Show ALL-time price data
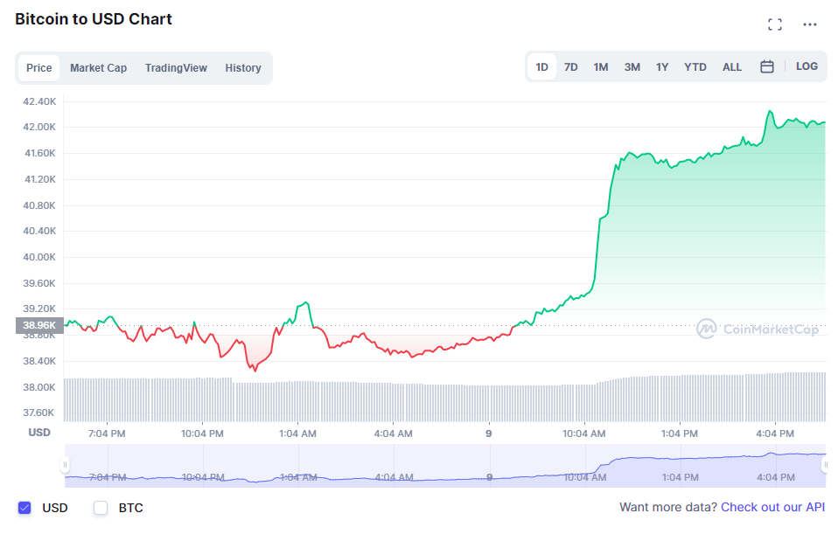The width and height of the screenshot is (838, 541). click(x=731, y=66)
